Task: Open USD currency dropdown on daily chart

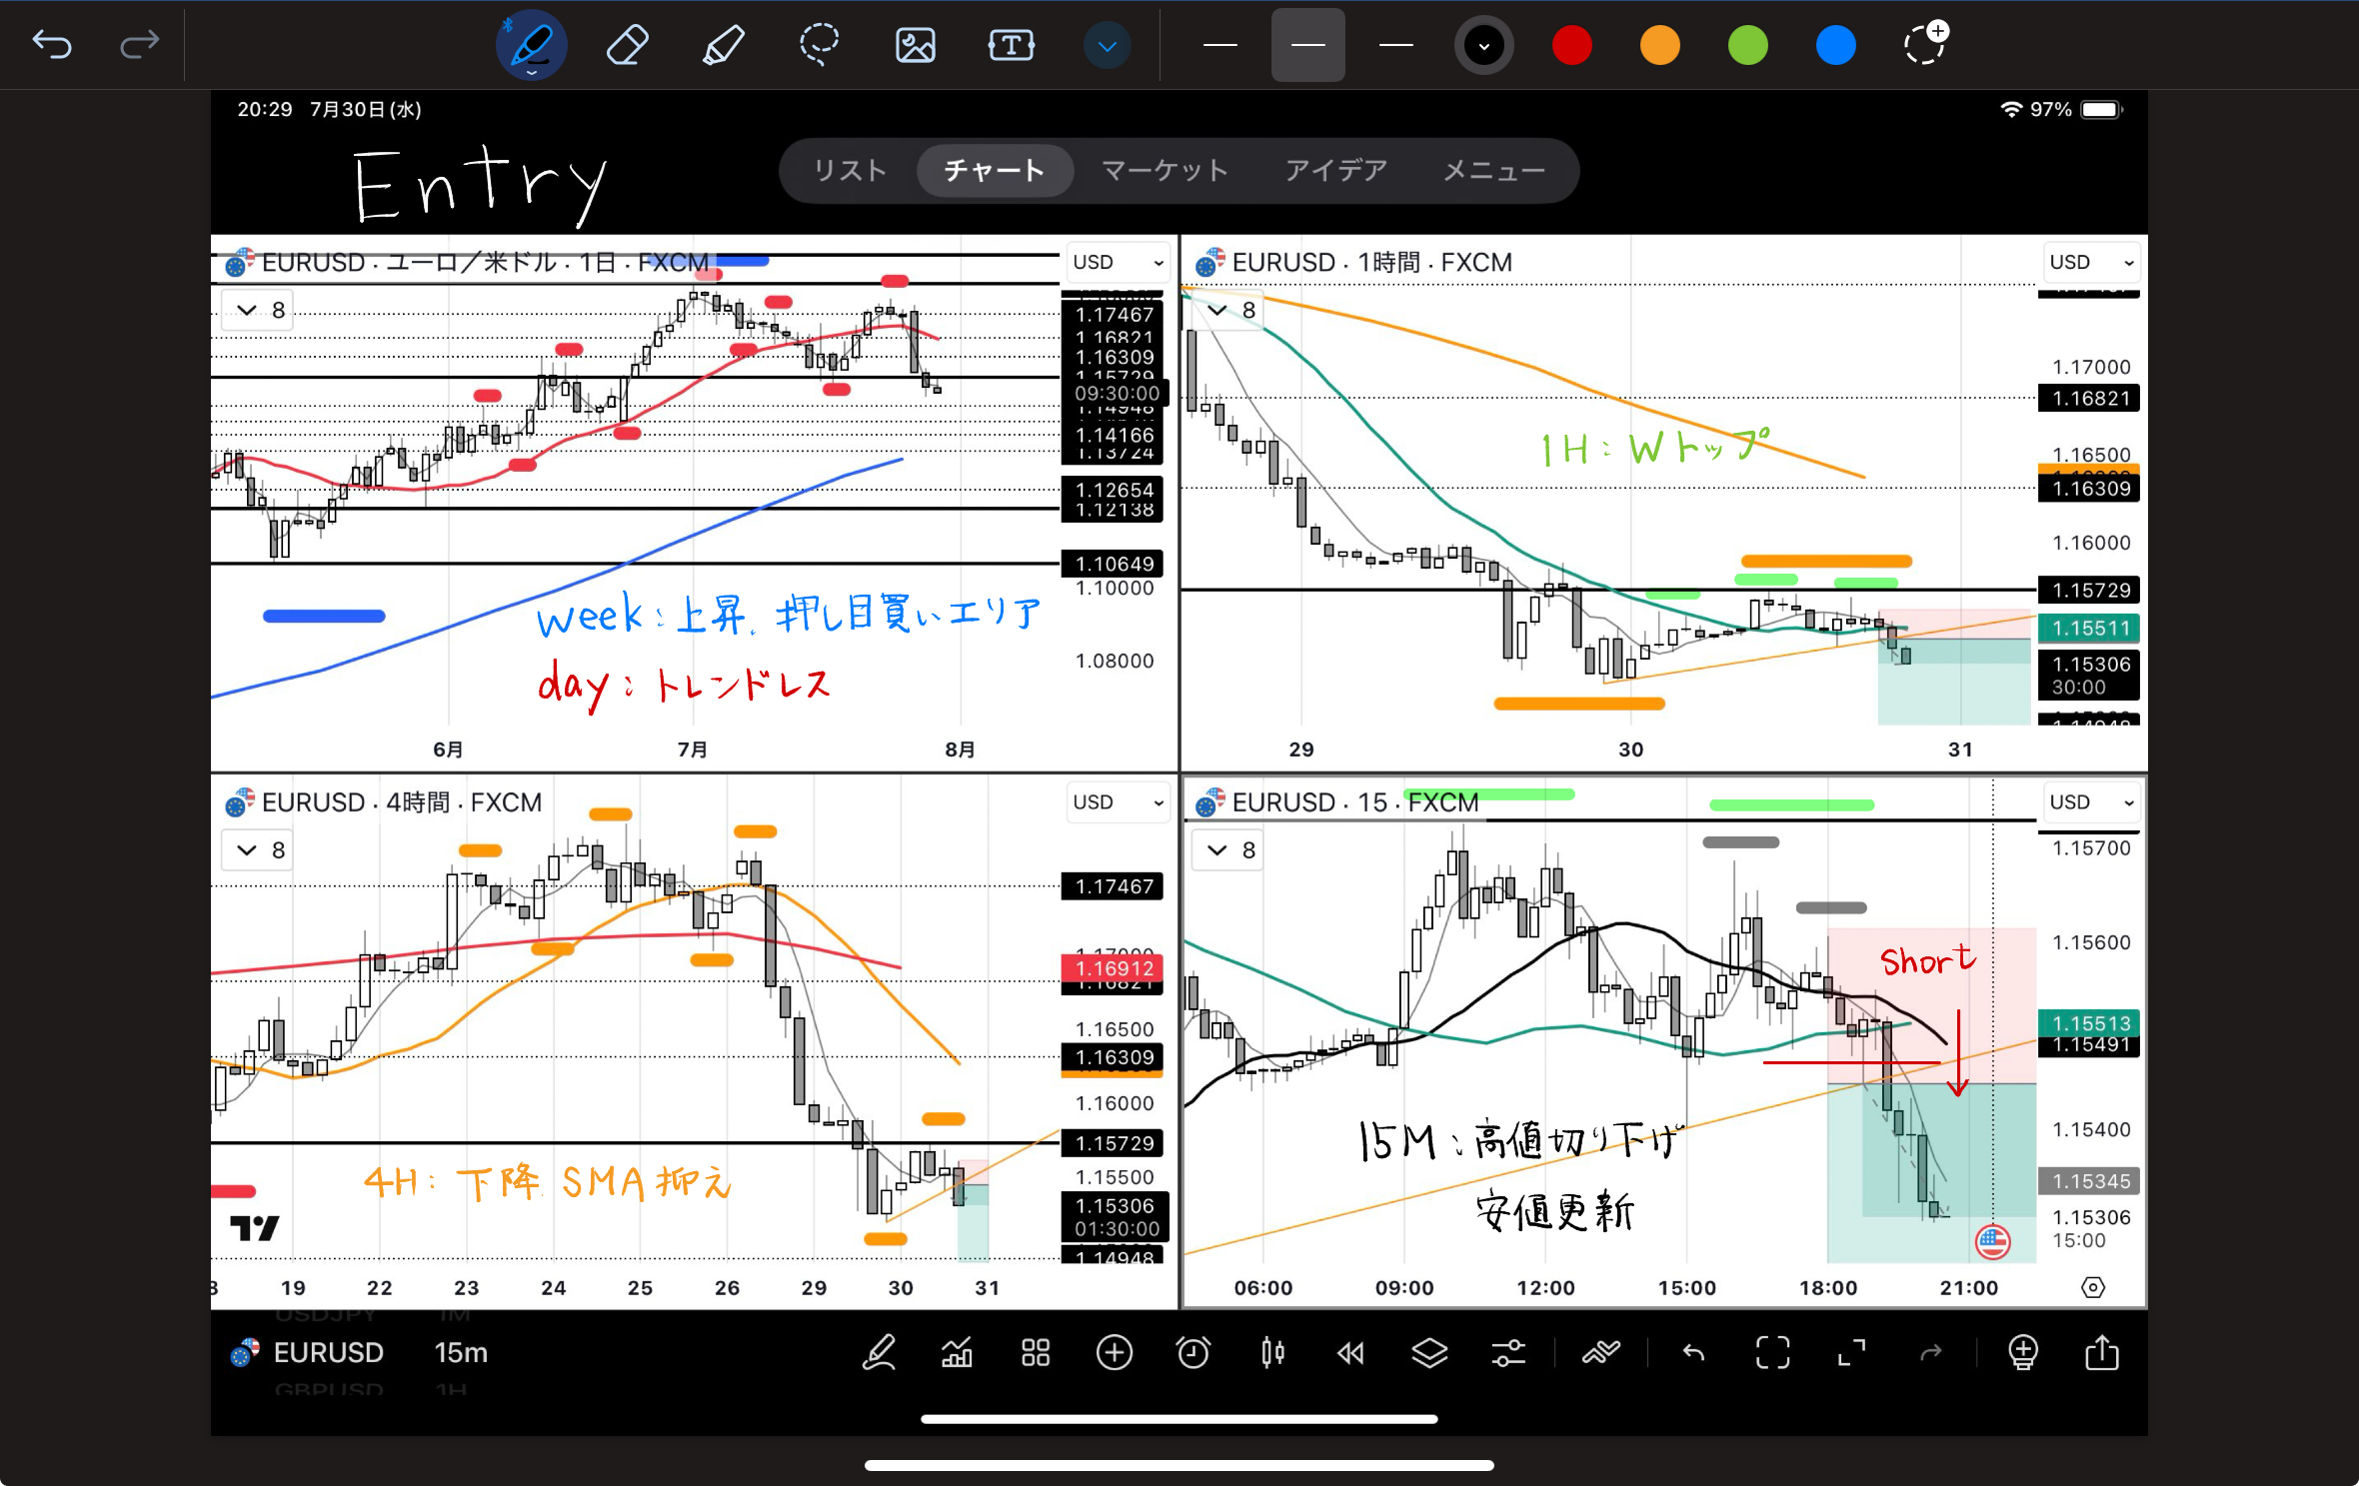Action: pyautogui.click(x=1119, y=262)
